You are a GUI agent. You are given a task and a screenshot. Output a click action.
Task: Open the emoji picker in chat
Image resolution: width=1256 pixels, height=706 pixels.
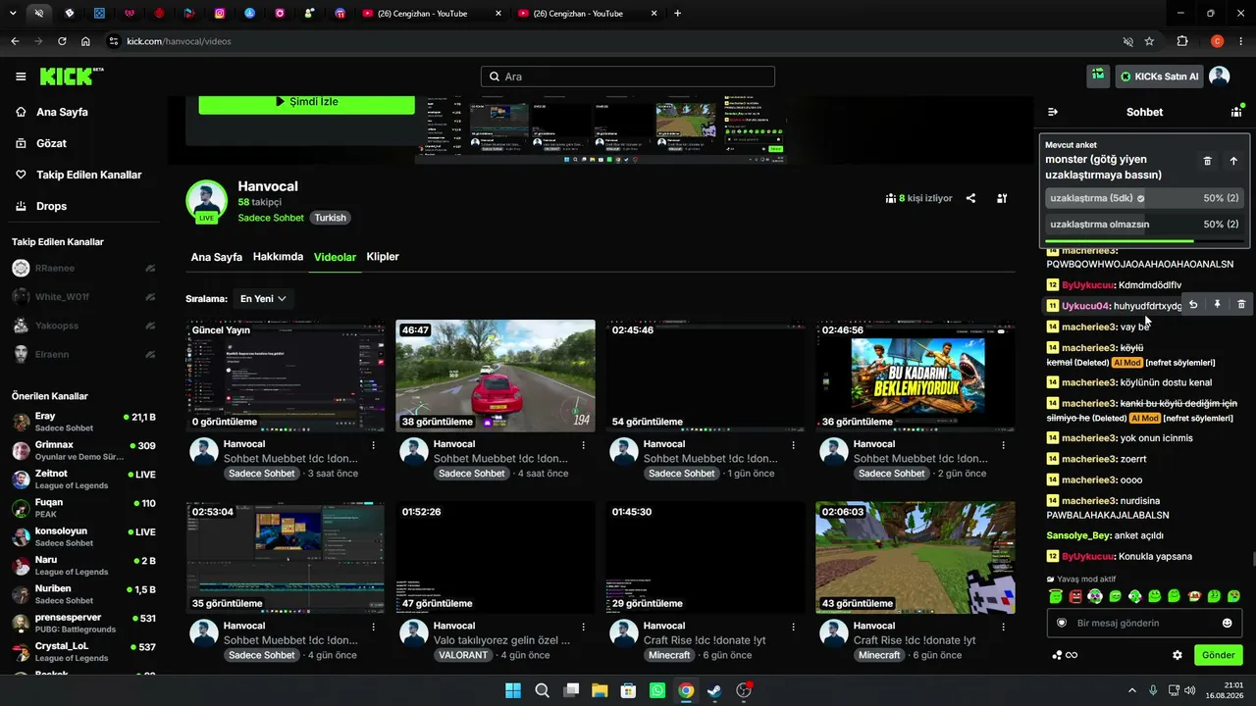pyautogui.click(x=1227, y=623)
